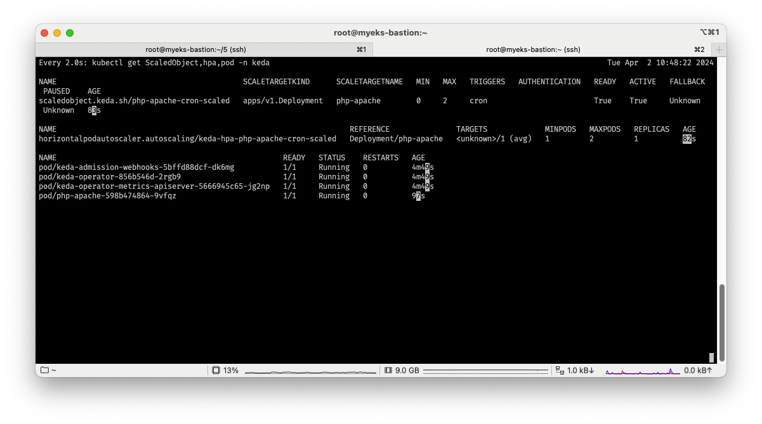Click the window title root@myeks-bastion:~
Screen dimensions: 762x424
tap(380, 32)
